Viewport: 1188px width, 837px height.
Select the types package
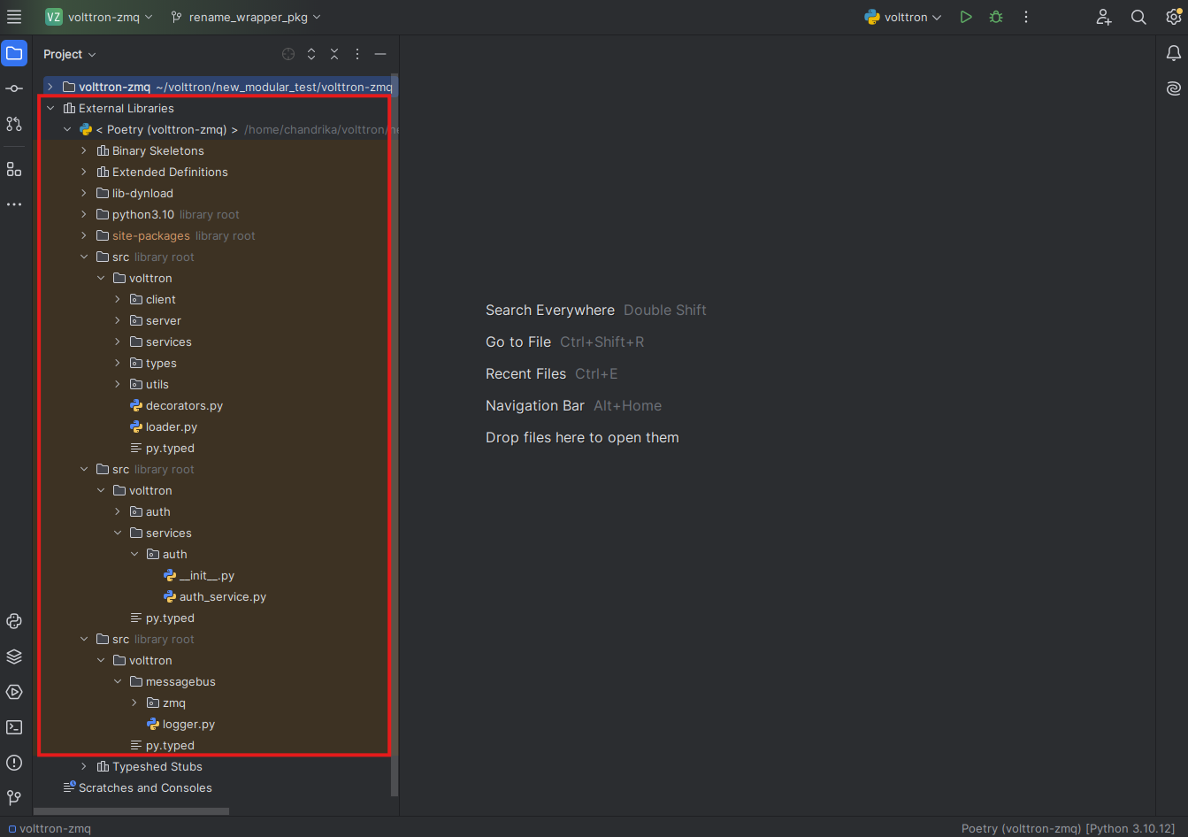point(161,363)
